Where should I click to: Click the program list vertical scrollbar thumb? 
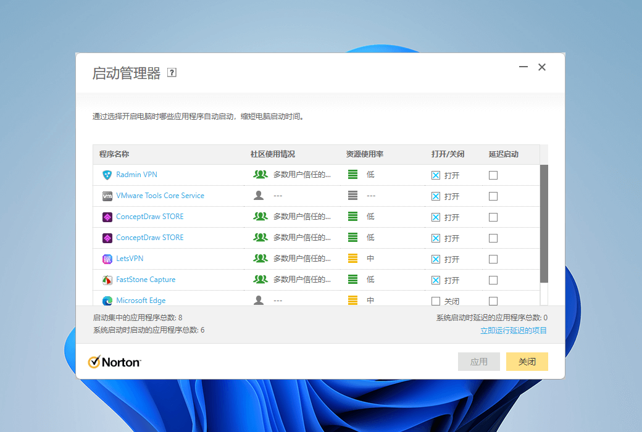pos(544,223)
